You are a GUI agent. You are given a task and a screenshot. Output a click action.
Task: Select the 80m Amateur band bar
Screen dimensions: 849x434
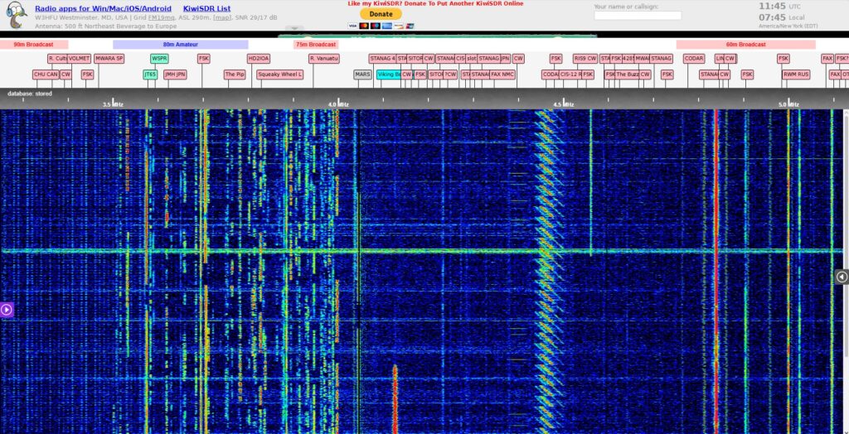[180, 45]
